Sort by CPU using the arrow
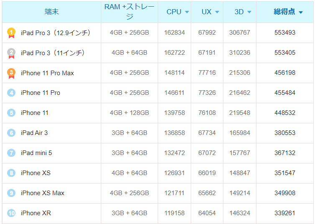Image resolution: width=315 pixels, height=224 pixels. tap(187, 12)
